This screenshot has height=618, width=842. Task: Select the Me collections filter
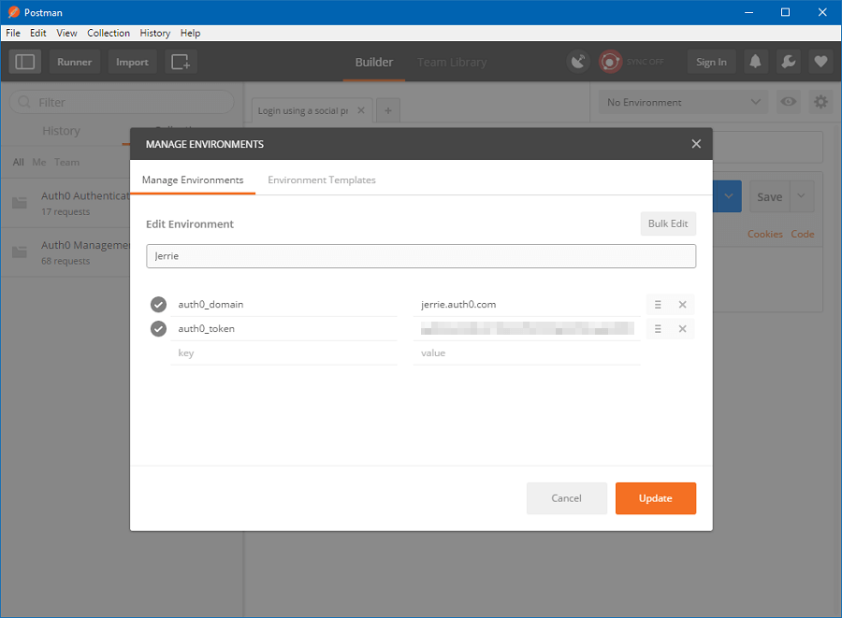point(39,162)
